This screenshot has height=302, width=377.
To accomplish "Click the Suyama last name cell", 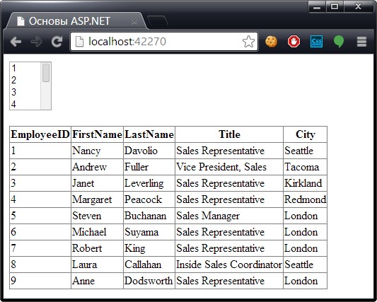I will (149, 232).
